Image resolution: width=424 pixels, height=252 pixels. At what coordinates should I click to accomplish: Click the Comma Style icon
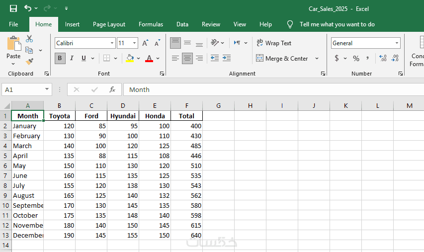[x=367, y=58]
